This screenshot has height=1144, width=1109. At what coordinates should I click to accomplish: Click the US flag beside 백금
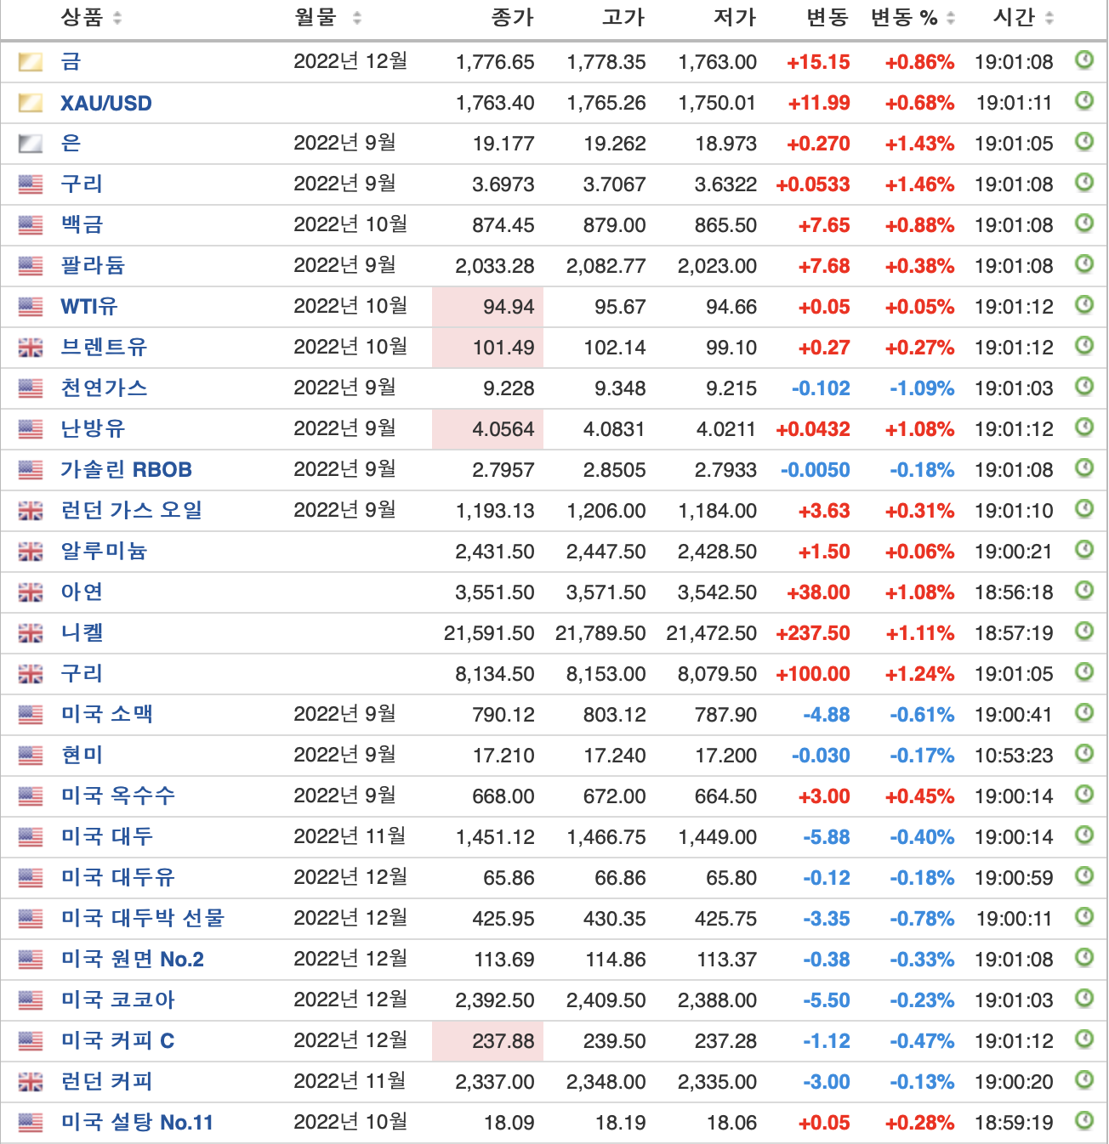[x=31, y=225]
